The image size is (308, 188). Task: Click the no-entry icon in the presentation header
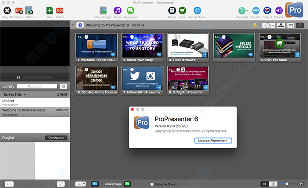[x=300, y=25]
